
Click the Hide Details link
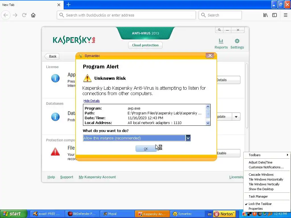(x=92, y=101)
